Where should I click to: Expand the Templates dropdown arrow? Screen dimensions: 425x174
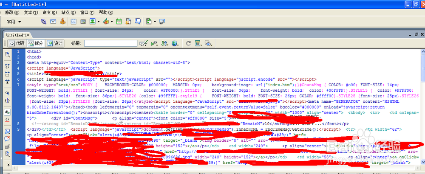pos(155,22)
